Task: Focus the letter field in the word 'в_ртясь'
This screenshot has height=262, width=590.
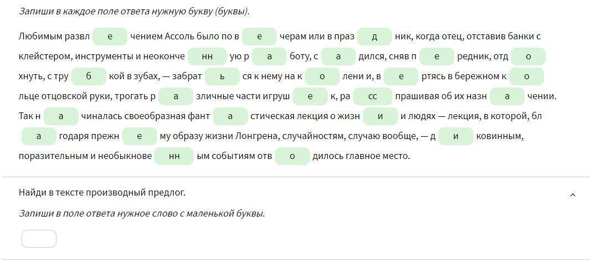Action: pyautogui.click(x=401, y=76)
